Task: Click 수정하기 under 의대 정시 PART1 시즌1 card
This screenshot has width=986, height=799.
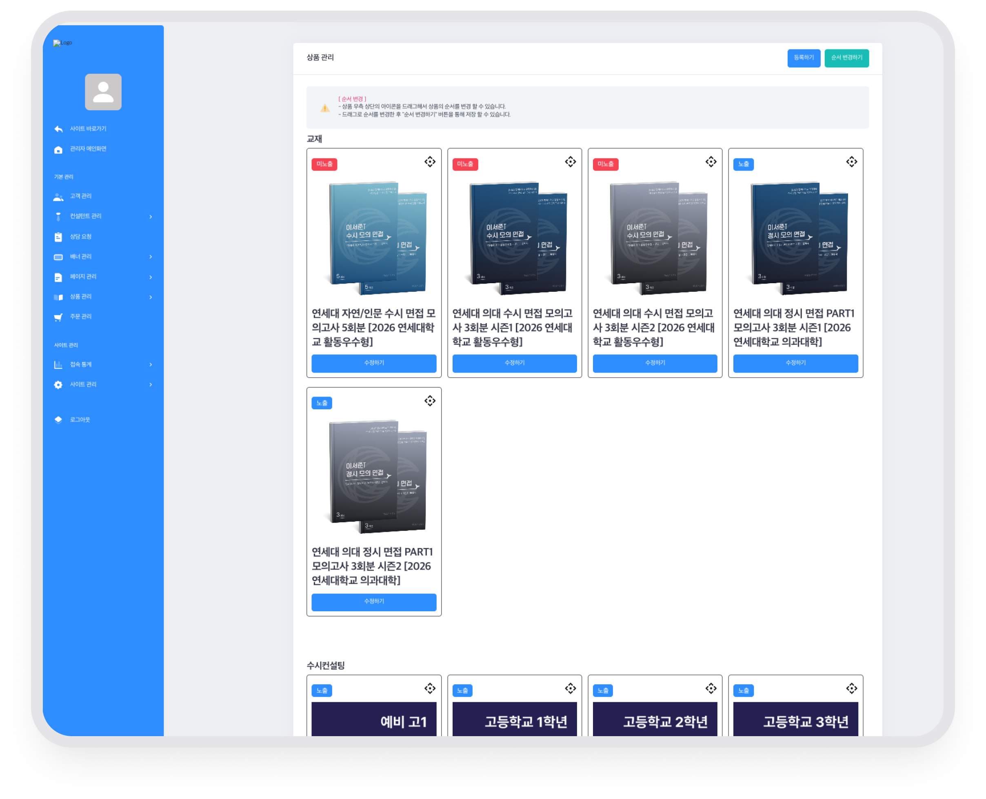Action: click(x=795, y=363)
